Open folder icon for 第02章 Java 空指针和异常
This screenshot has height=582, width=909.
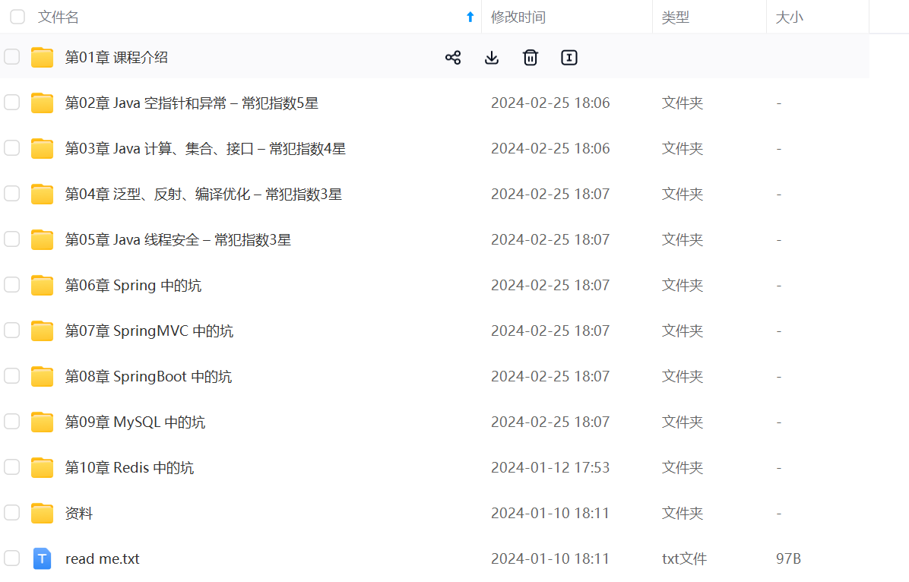tap(43, 103)
